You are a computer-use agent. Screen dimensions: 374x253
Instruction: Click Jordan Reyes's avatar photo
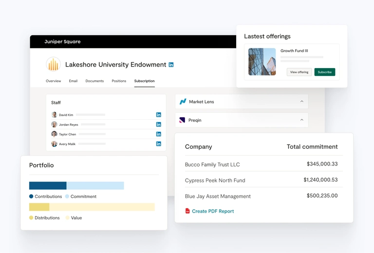point(54,125)
